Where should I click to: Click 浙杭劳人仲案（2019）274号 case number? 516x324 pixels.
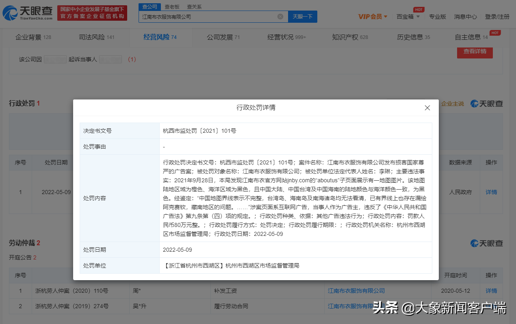pyautogui.click(x=72, y=306)
